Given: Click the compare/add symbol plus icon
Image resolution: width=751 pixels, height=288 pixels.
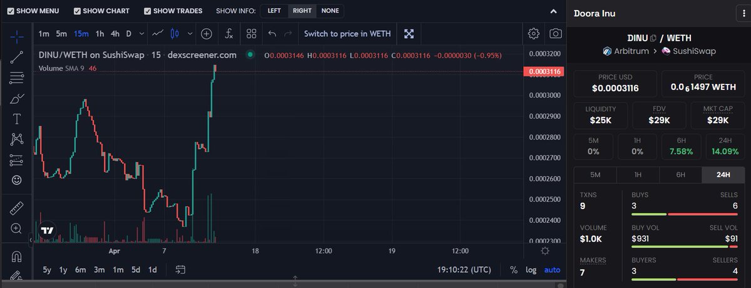Looking at the screenshot, I should click(206, 33).
